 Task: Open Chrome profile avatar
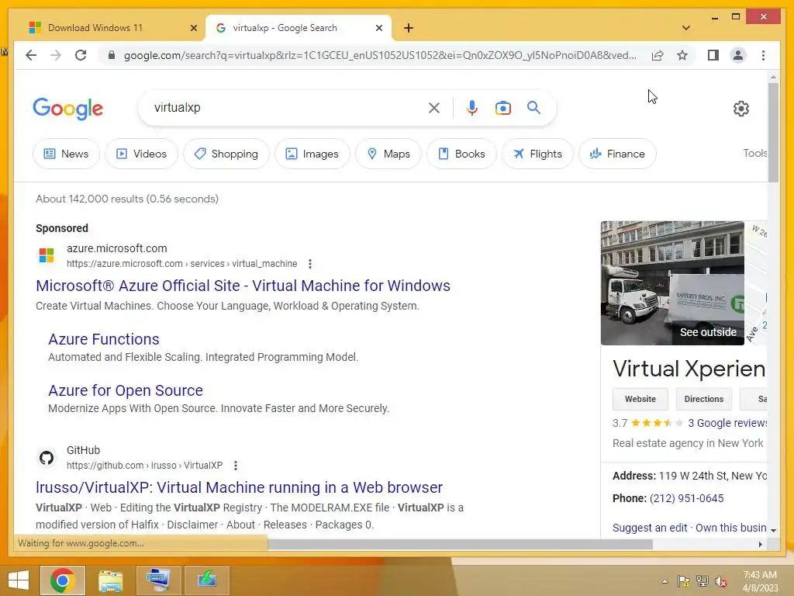click(x=738, y=55)
